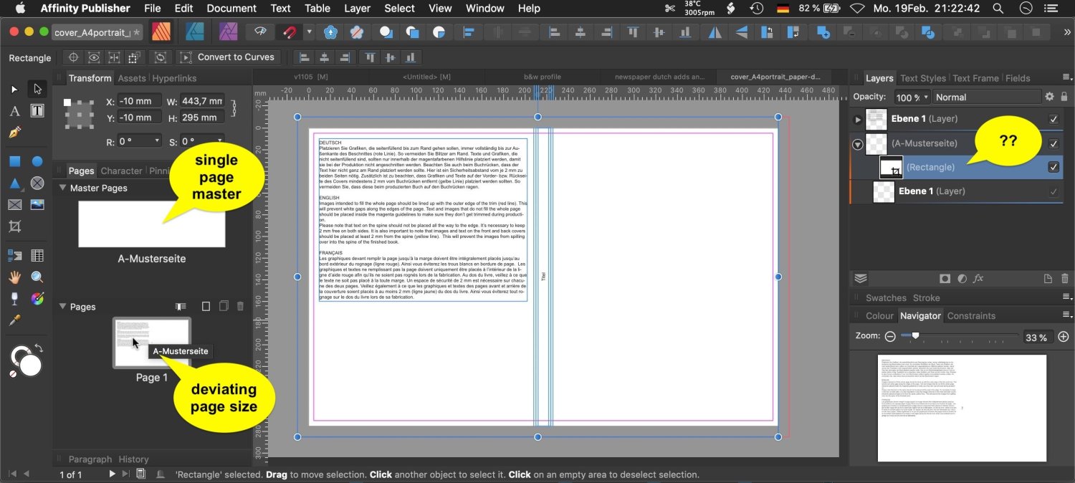1075x483 pixels.
Task: Toggle visibility of the A-Musterseite layer
Action: [1053, 143]
